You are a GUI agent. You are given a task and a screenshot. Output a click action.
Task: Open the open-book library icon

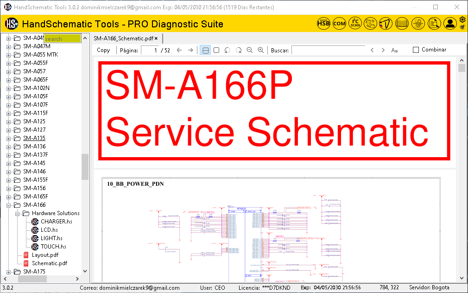click(x=402, y=23)
